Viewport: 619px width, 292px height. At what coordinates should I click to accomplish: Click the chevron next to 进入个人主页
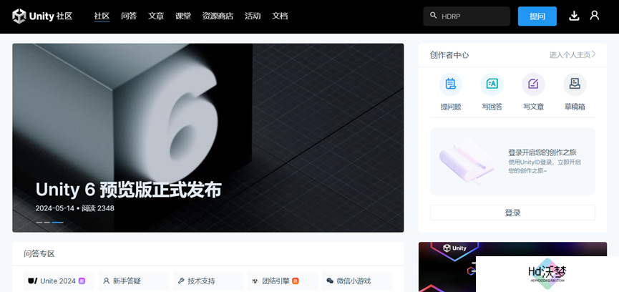[x=594, y=54]
